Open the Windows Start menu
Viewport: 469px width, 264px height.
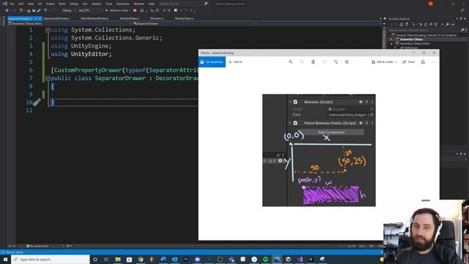coord(5,259)
